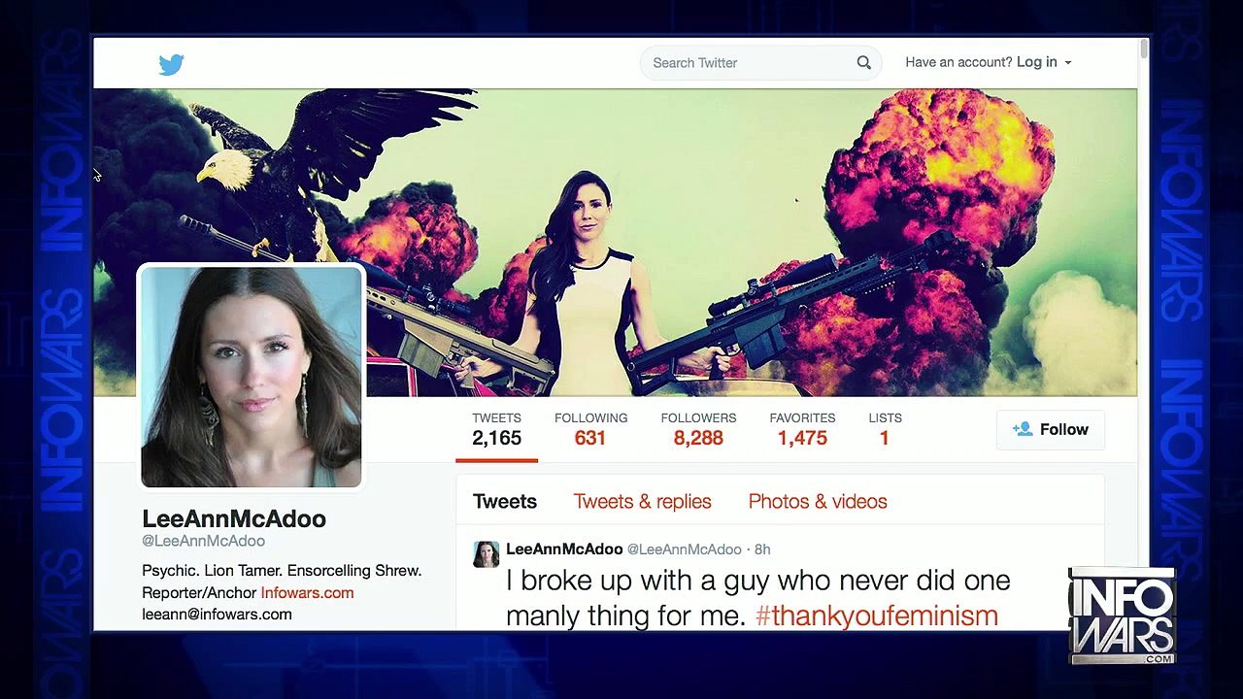
Task: Click the leeann@infowars.com email text
Action: pos(217,615)
